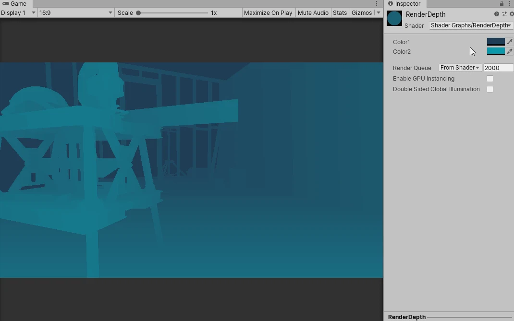Toggle the Double Sided Global Illumination checkbox
This screenshot has width=514, height=321.
click(490, 89)
